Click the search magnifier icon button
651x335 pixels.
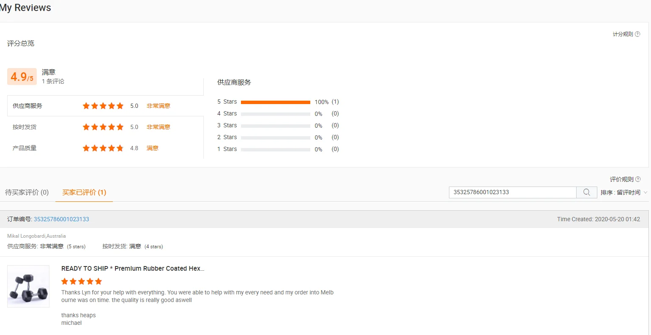click(587, 192)
